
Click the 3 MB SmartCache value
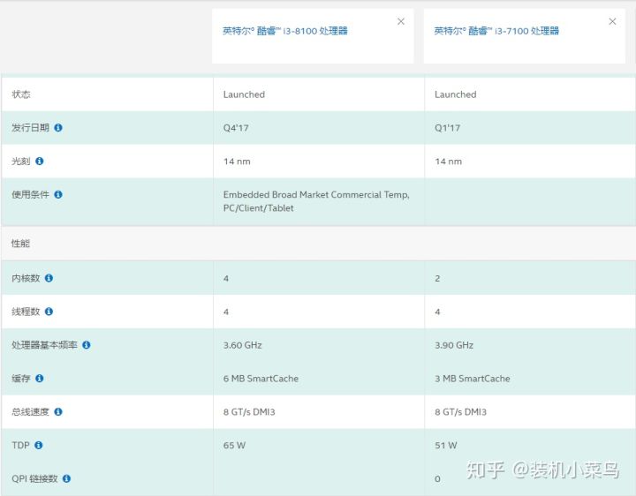[472, 379]
